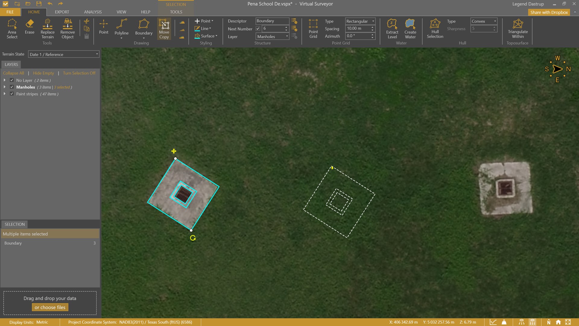Select the Boundary drawing tool
This screenshot has height=326, width=579.
144,27
